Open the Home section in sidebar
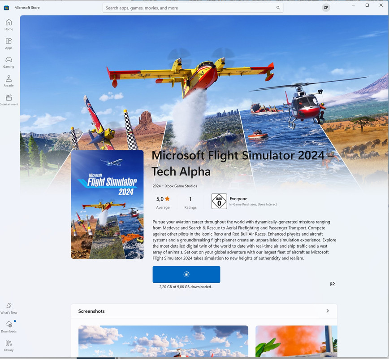Screen dimensions: 389x359 coord(9,25)
